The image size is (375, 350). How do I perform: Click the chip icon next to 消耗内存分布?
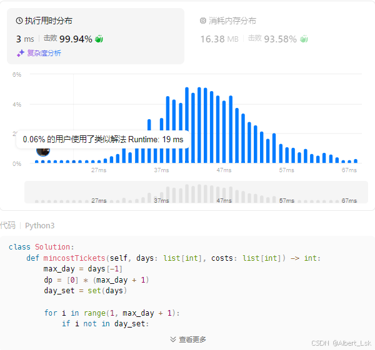pyautogui.click(x=202, y=21)
